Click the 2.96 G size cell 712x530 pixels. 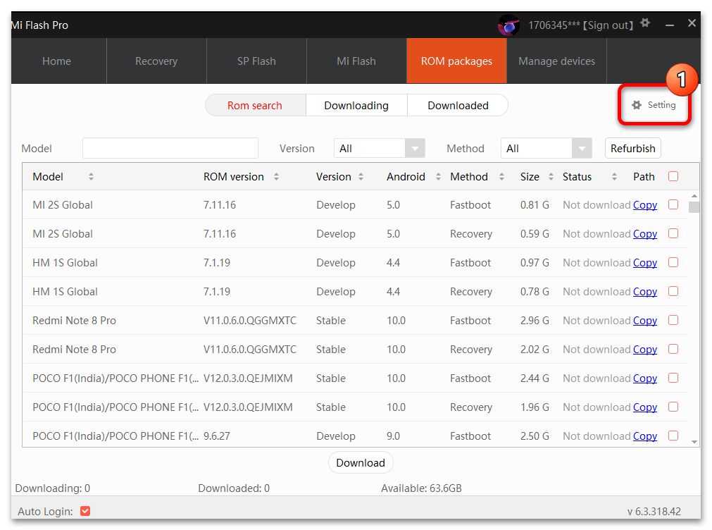pyautogui.click(x=535, y=321)
